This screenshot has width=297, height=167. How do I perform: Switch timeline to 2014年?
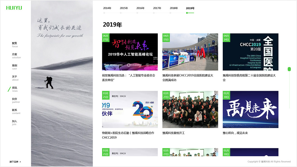pos(107,8)
